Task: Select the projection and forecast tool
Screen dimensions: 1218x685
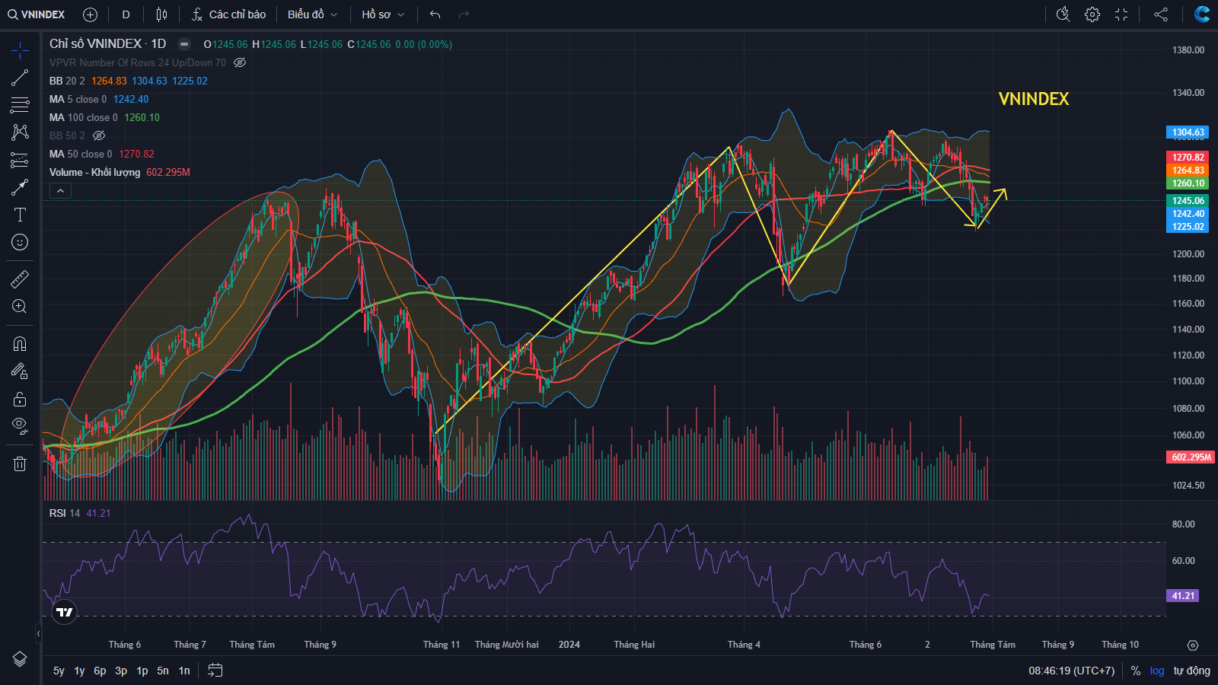Action: (x=20, y=160)
